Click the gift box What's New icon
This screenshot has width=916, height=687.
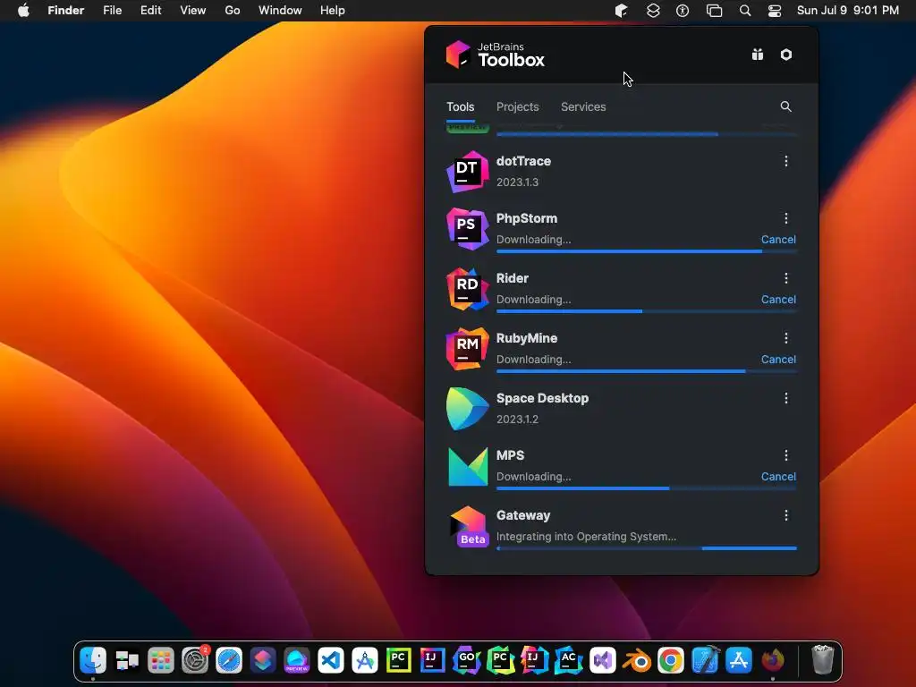(757, 55)
